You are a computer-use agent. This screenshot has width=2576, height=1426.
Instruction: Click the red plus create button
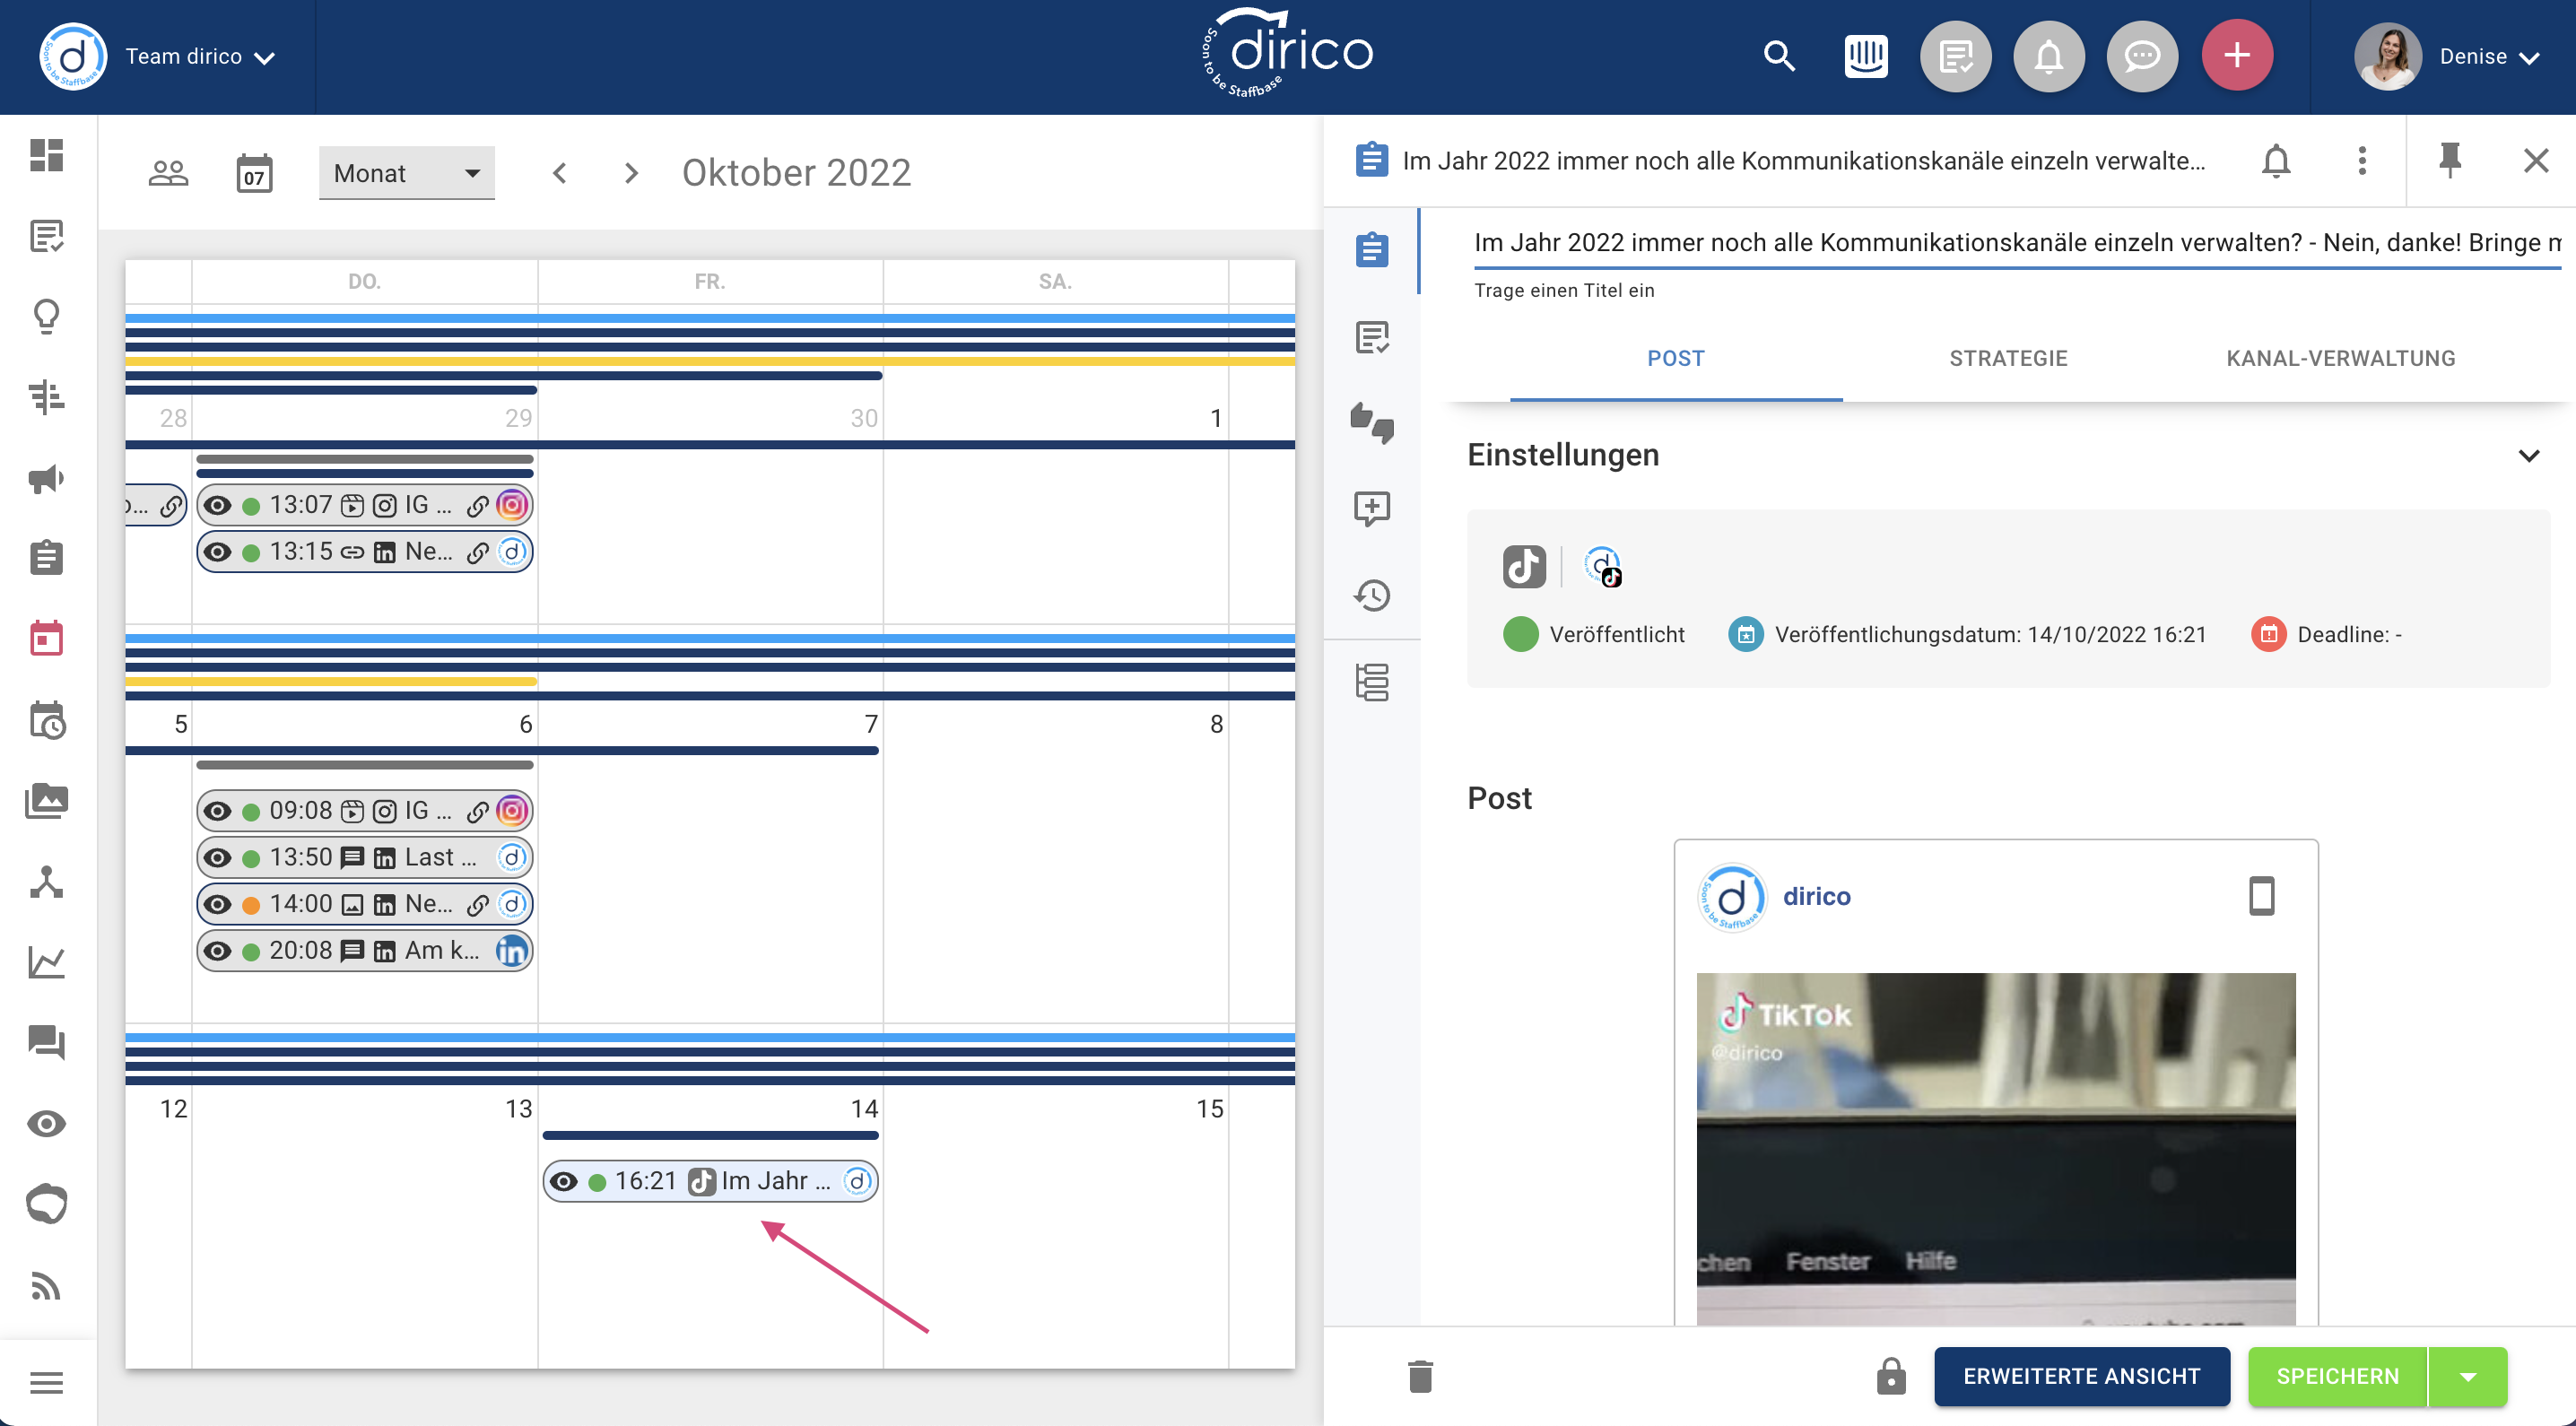click(x=2237, y=55)
